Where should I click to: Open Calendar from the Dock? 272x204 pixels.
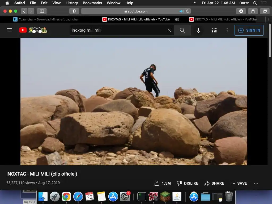(90, 197)
